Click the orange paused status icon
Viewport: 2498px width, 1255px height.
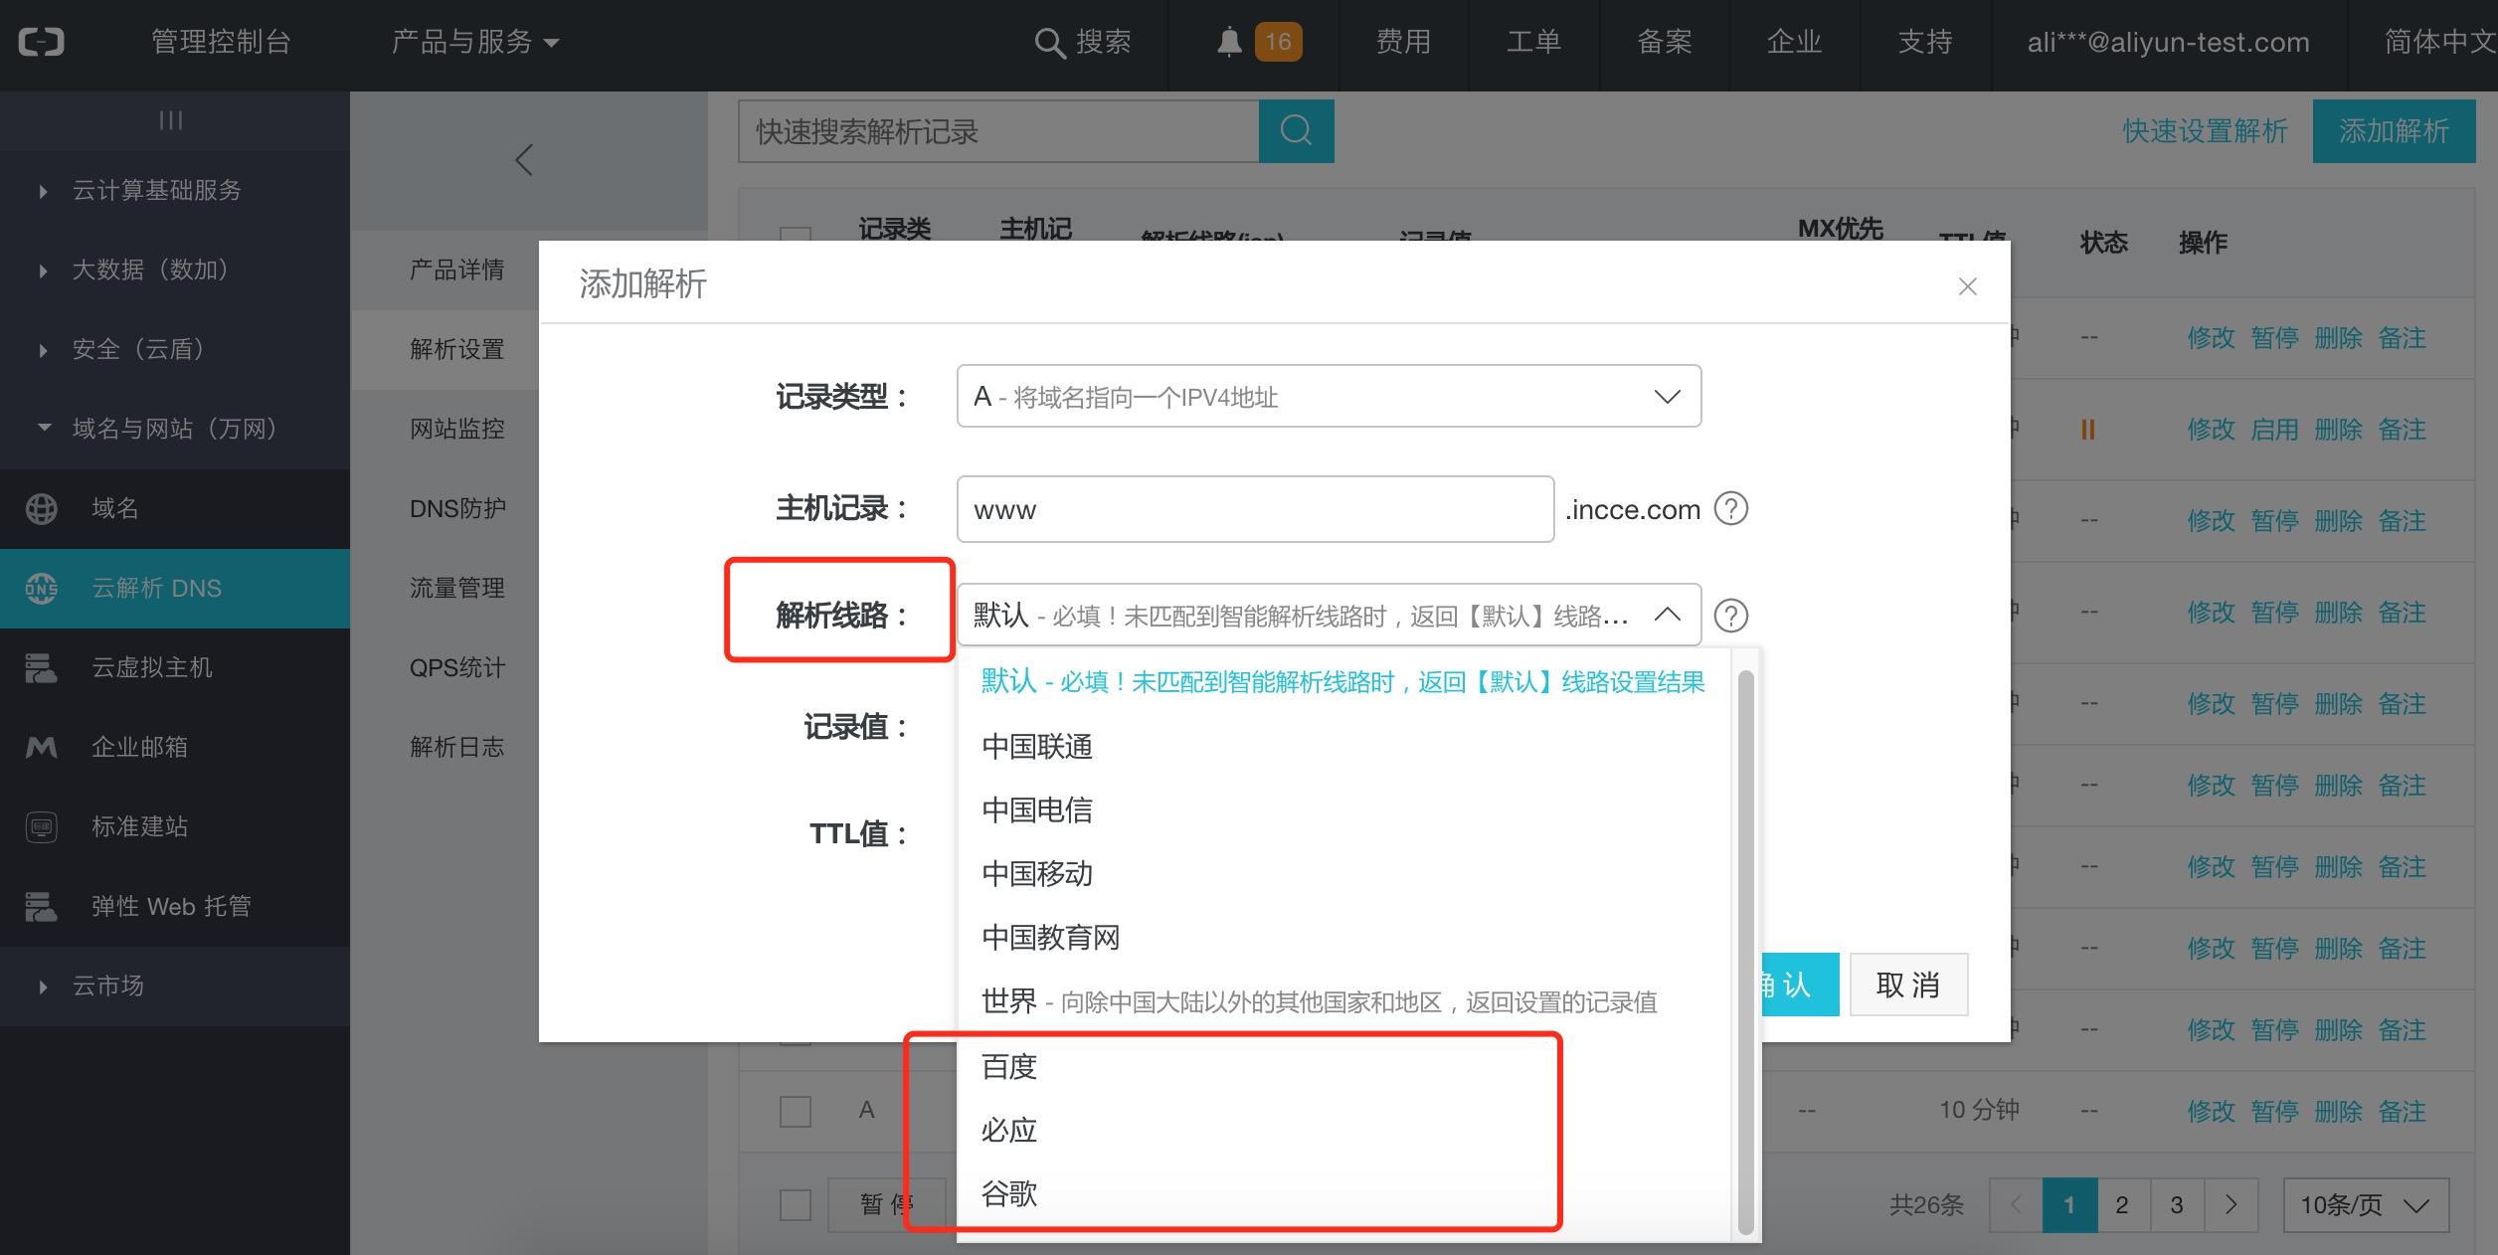tap(2088, 430)
